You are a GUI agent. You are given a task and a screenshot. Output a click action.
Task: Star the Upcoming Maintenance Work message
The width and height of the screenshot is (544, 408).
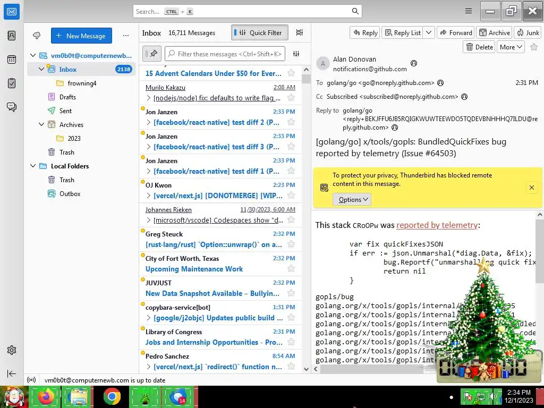click(x=291, y=268)
